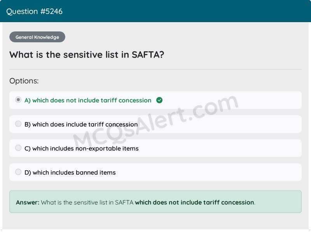Click bold answer phrase in green box

[x=194, y=202]
